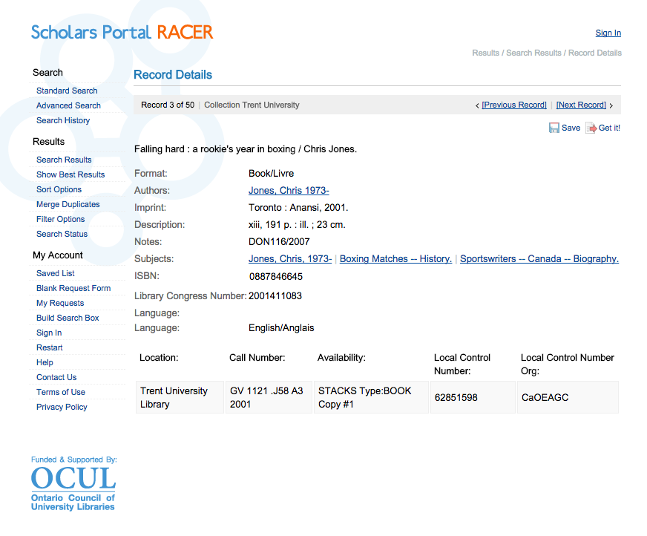Screen dimensions: 647x536
Task: Open Build Search Box
Action: 68,318
